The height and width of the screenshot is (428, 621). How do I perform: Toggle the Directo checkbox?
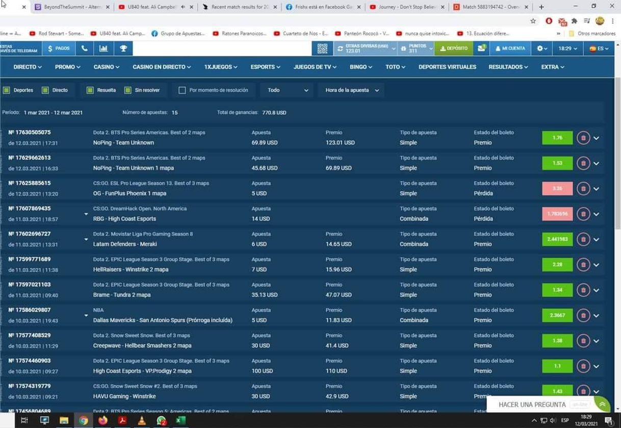pyautogui.click(x=45, y=90)
